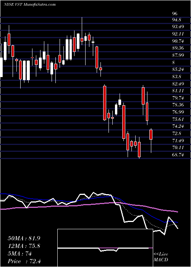191x267 pixels.
Task: Click inside the MACD inset panel
Action: click(105, 248)
